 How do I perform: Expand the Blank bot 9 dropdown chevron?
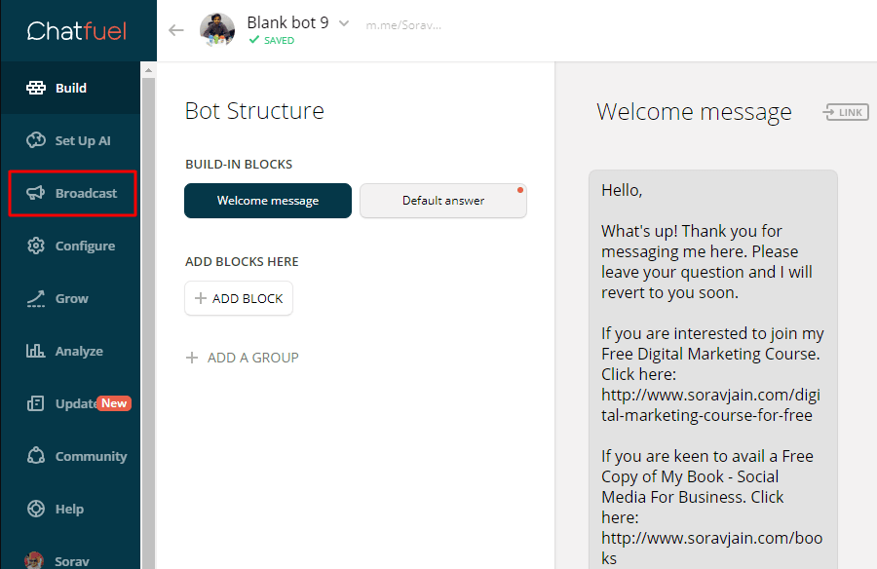coord(344,23)
